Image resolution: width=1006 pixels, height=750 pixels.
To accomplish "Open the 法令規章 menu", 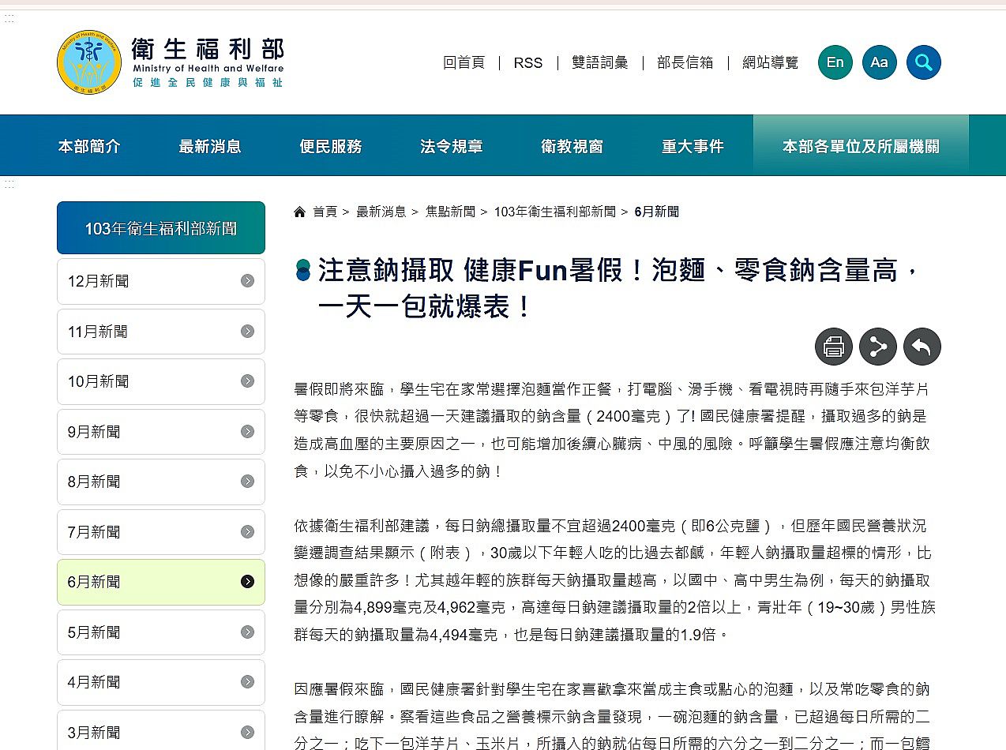I will coord(452,146).
